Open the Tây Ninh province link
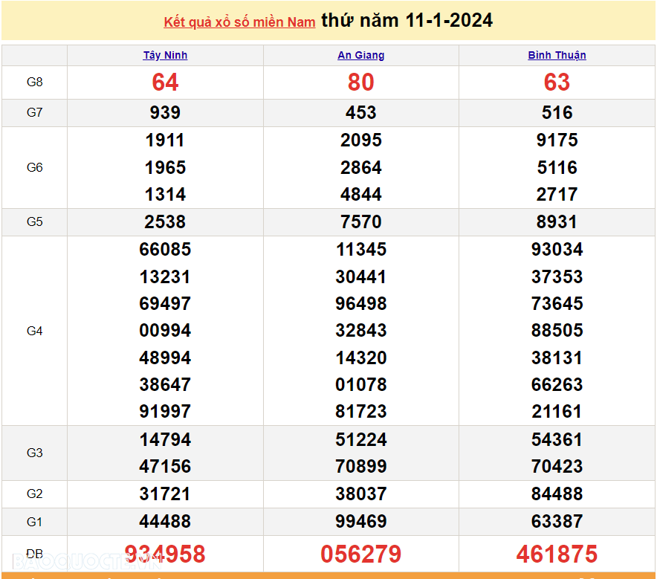The width and height of the screenshot is (657, 579). click(165, 55)
